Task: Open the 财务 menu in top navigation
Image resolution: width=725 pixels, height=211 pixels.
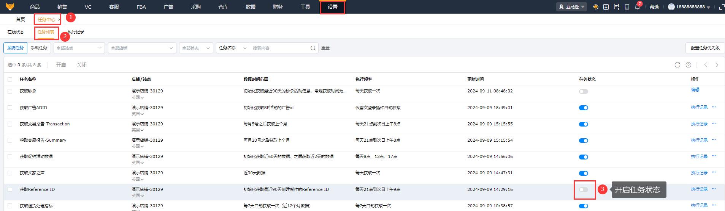Action: (x=278, y=7)
